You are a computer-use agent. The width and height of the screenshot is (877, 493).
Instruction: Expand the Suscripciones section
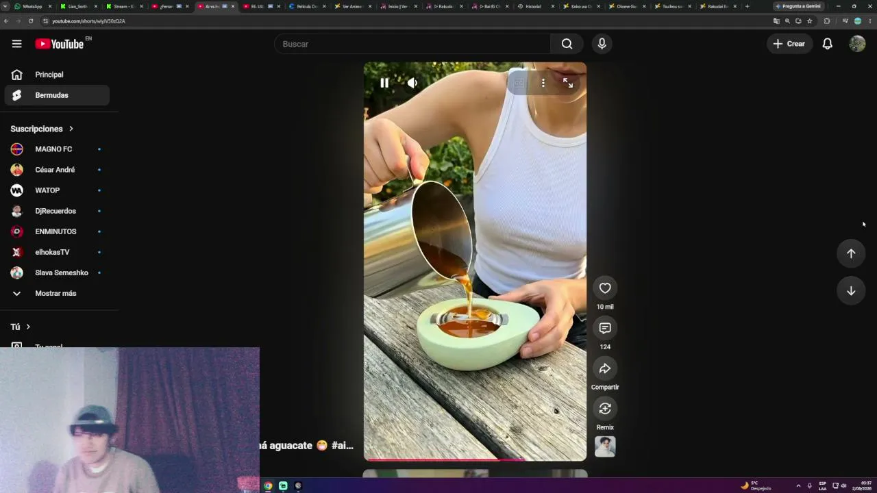click(42, 129)
